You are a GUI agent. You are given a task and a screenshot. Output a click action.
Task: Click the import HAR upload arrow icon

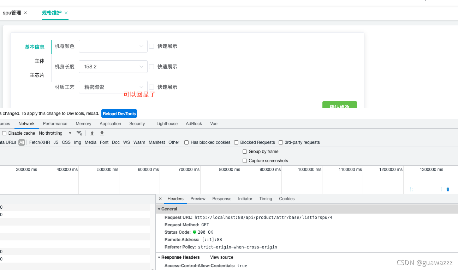point(92,133)
